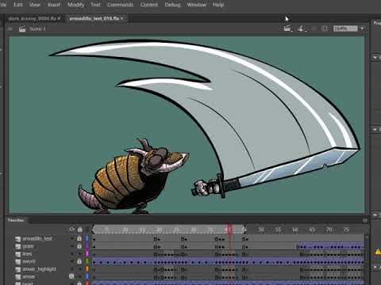Toggle lock all layers header icon
The width and height of the screenshot is (381, 285).
click(x=79, y=230)
